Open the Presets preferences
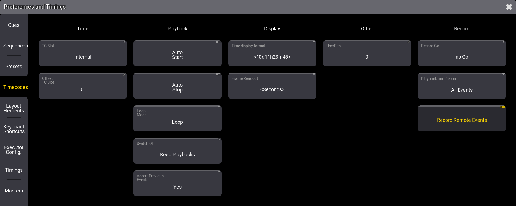This screenshot has height=206, width=516. pos(14,66)
